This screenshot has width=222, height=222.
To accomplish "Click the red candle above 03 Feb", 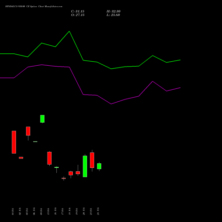I will pyautogui.click(x=28, y=131).
